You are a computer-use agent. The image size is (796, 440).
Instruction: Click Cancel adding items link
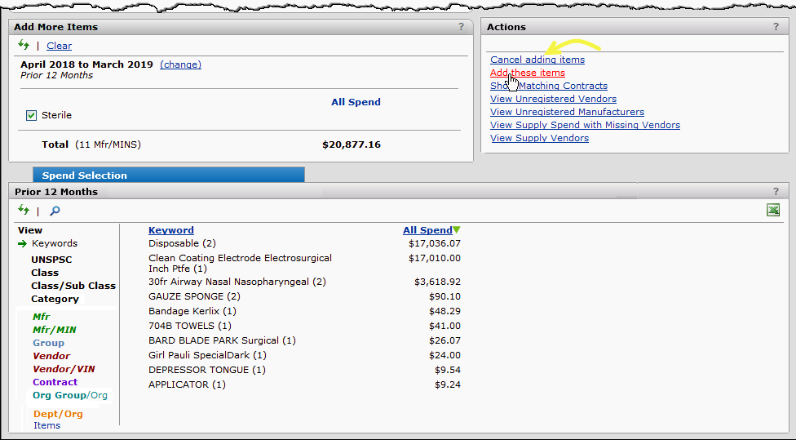click(x=537, y=60)
